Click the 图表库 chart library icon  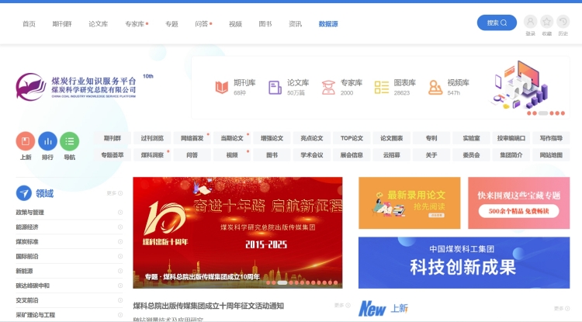tap(381, 87)
